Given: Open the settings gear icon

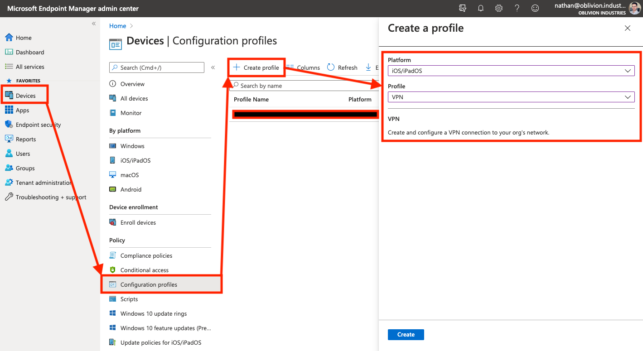Looking at the screenshot, I should tap(499, 8).
